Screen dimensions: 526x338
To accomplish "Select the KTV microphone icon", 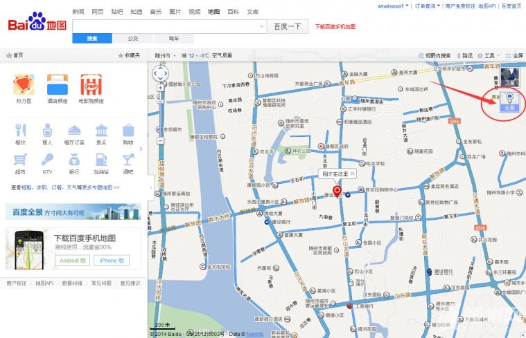I will [47, 160].
